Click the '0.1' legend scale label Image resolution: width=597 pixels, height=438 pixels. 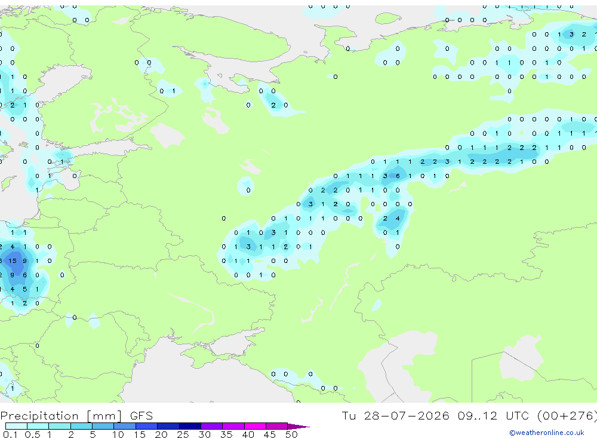click(x=10, y=434)
